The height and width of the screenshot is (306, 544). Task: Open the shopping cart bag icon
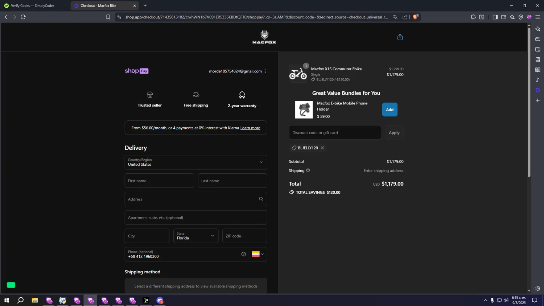coord(400,37)
